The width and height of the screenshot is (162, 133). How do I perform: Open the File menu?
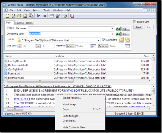pos(12,10)
